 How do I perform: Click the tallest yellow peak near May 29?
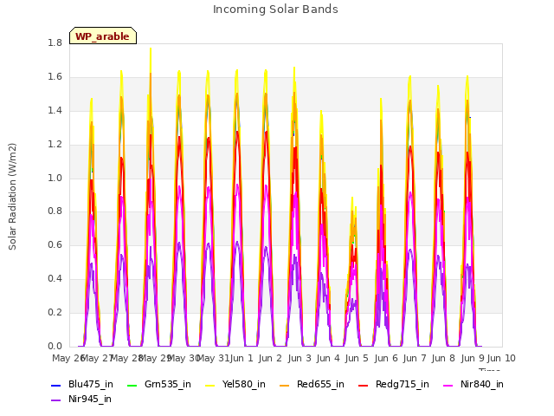click(x=151, y=49)
